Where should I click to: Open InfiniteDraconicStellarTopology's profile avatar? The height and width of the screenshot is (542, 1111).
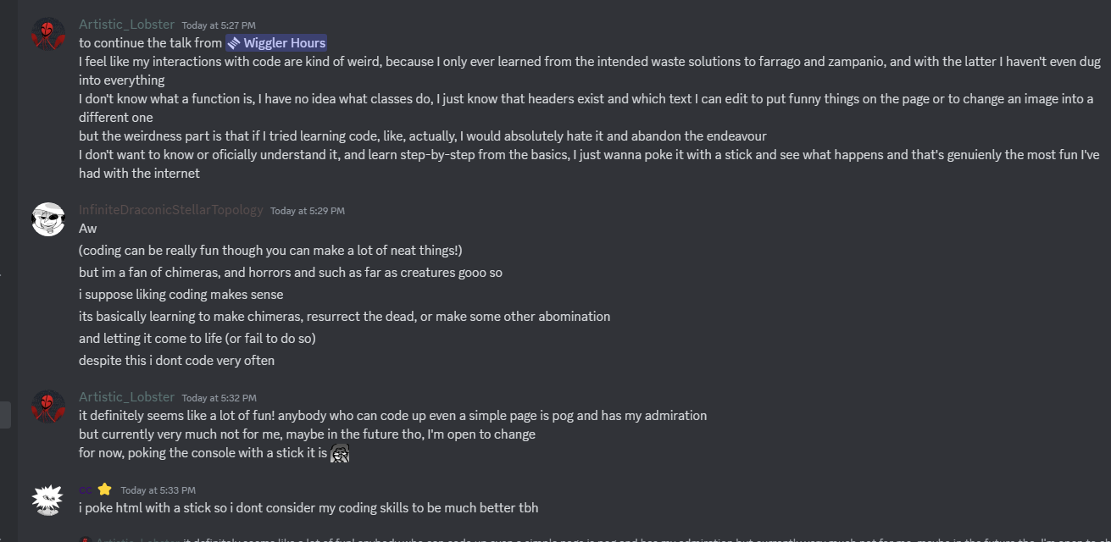[48, 219]
